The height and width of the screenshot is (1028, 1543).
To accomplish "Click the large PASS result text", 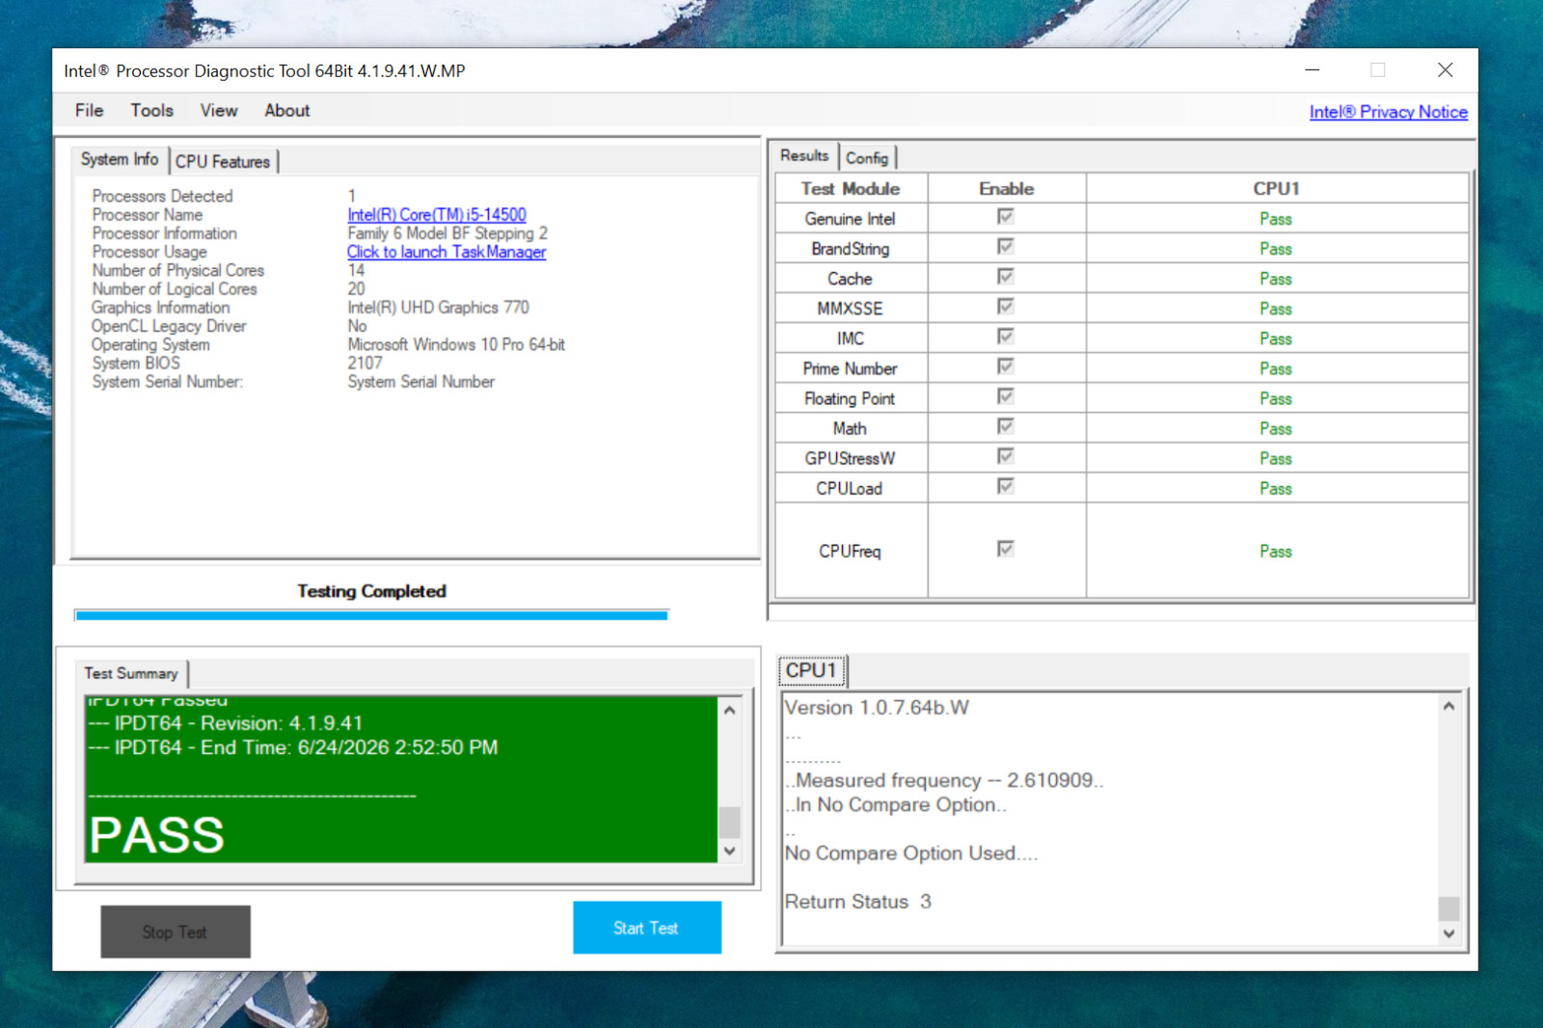I will pyautogui.click(x=157, y=835).
